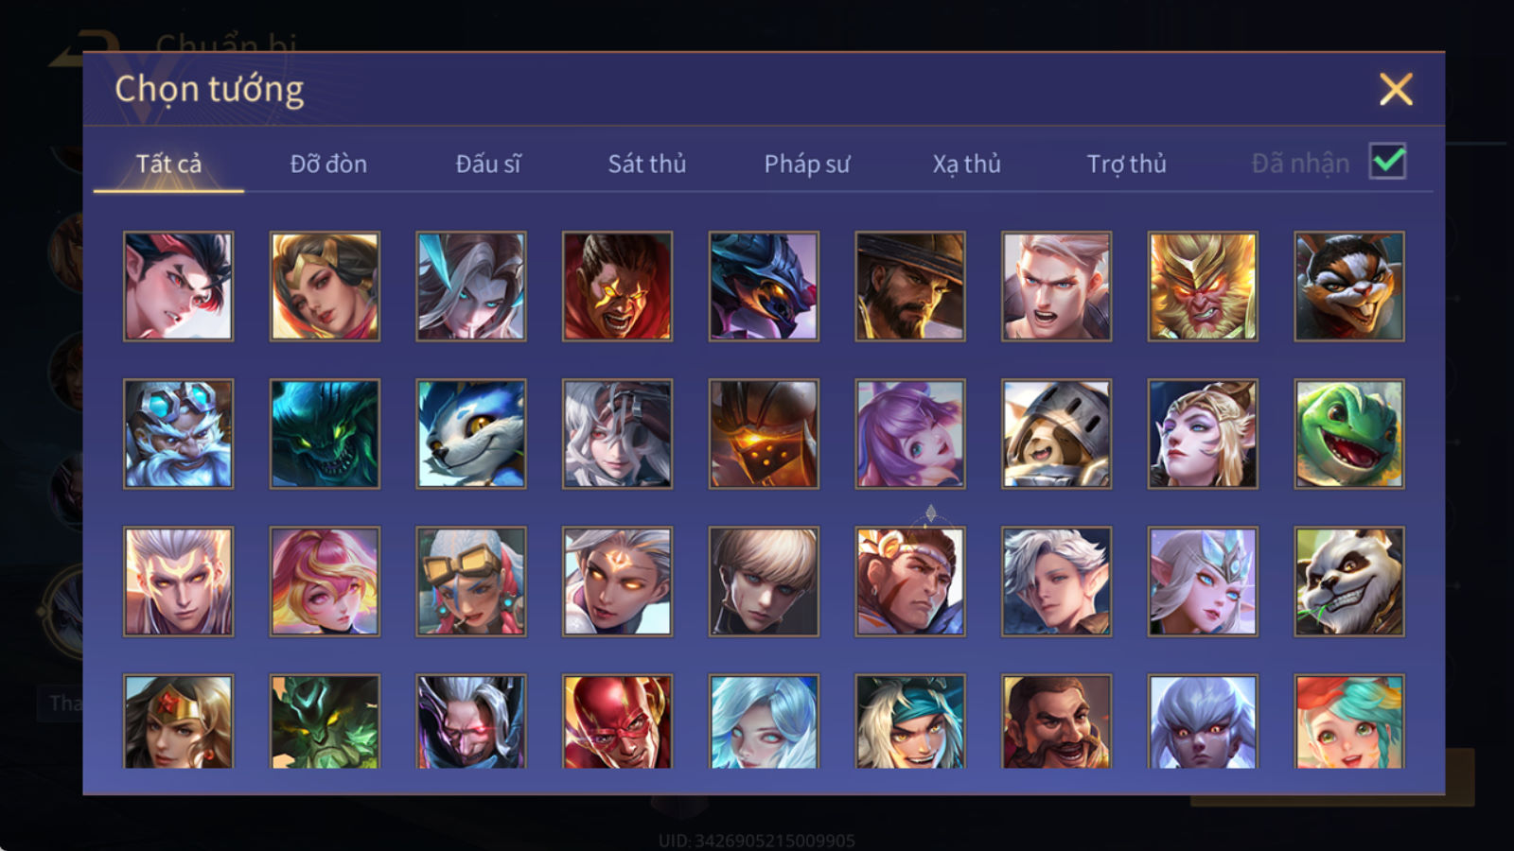Open the Trợ thủ tab

tap(1126, 164)
